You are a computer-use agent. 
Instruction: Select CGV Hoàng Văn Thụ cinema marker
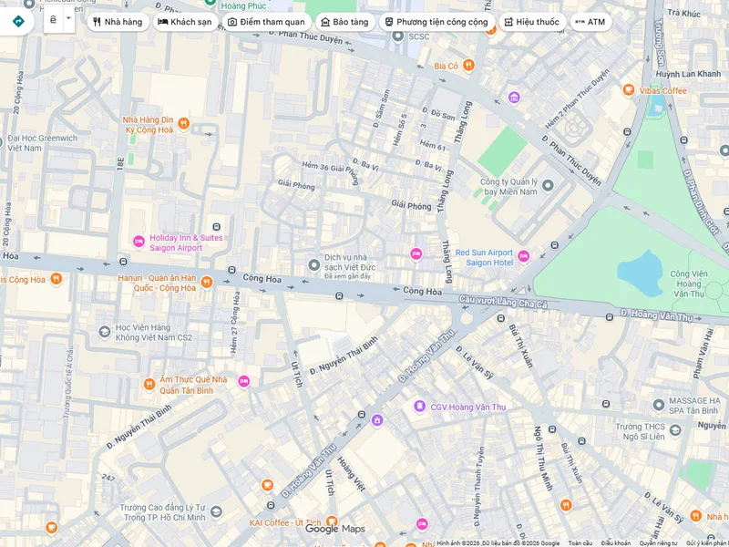pyautogui.click(x=419, y=406)
